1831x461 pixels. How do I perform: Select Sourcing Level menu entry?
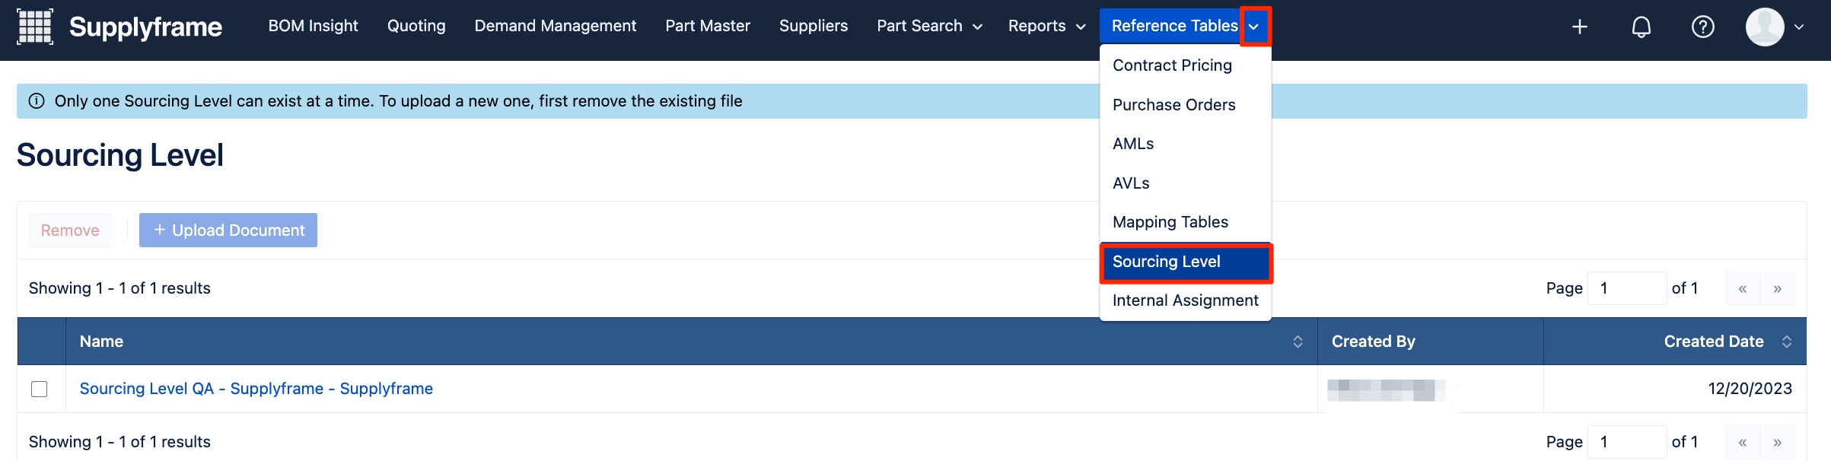(x=1186, y=262)
